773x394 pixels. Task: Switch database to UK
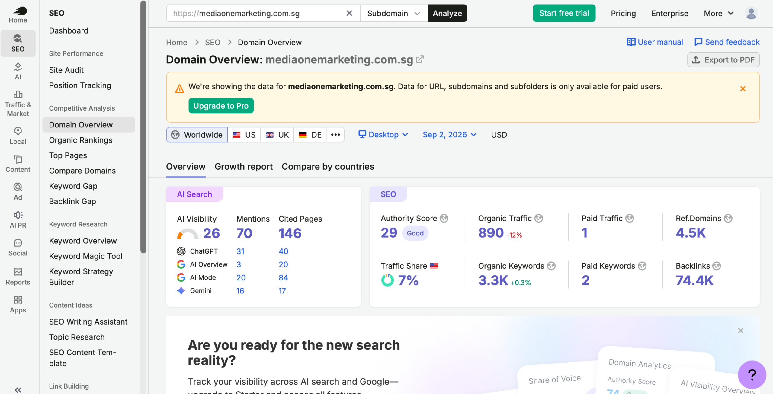click(x=277, y=135)
